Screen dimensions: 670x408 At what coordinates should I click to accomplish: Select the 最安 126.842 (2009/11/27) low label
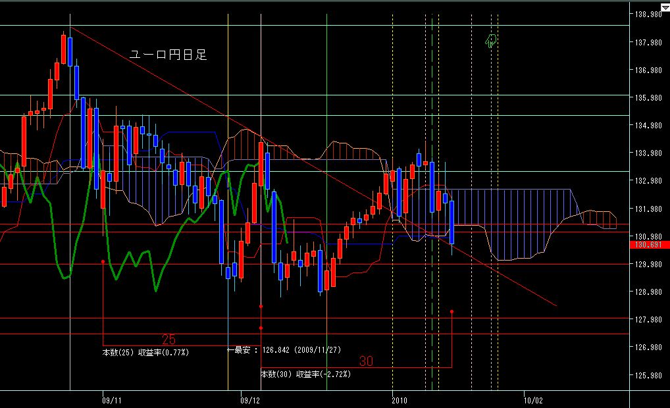[284, 350]
